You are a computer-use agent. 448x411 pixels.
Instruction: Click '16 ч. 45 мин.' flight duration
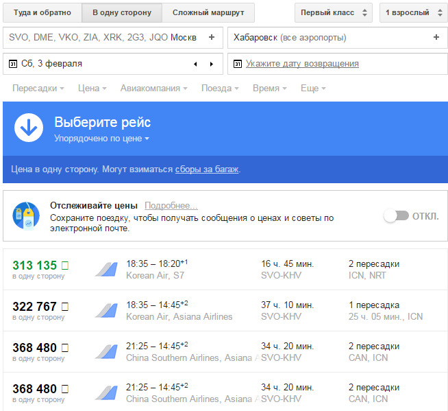tap(288, 264)
